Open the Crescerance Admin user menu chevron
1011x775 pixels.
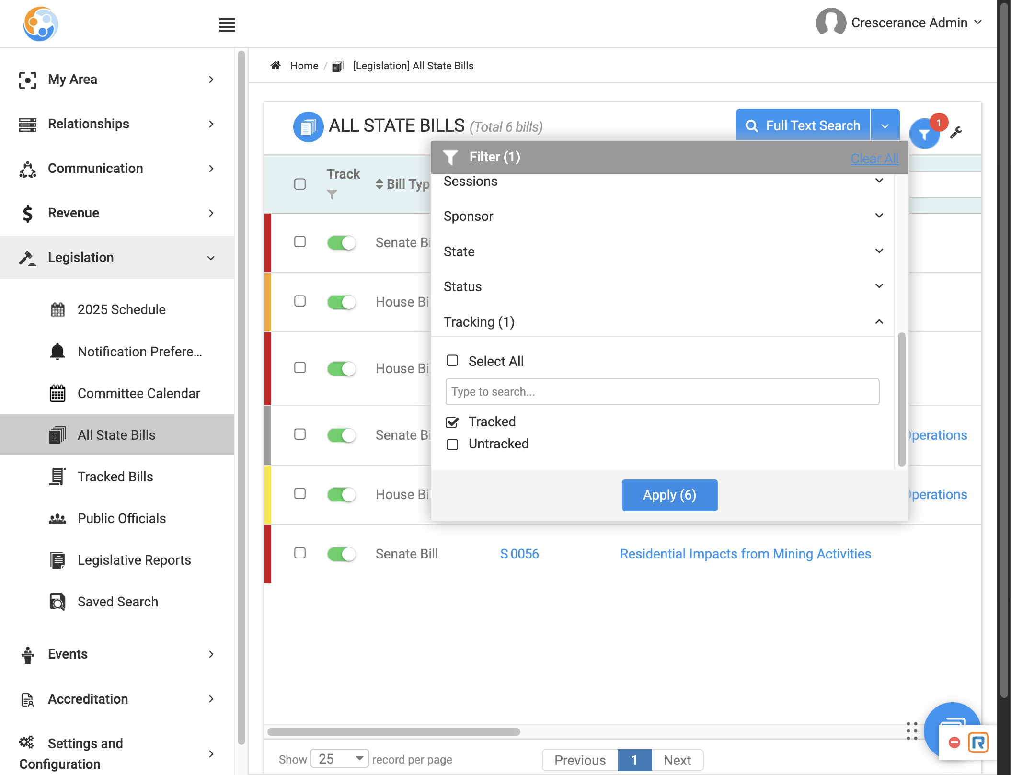pos(978,22)
